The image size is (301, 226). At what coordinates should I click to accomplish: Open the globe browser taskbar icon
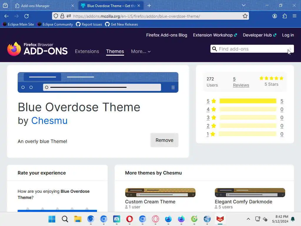[x=207, y=219]
